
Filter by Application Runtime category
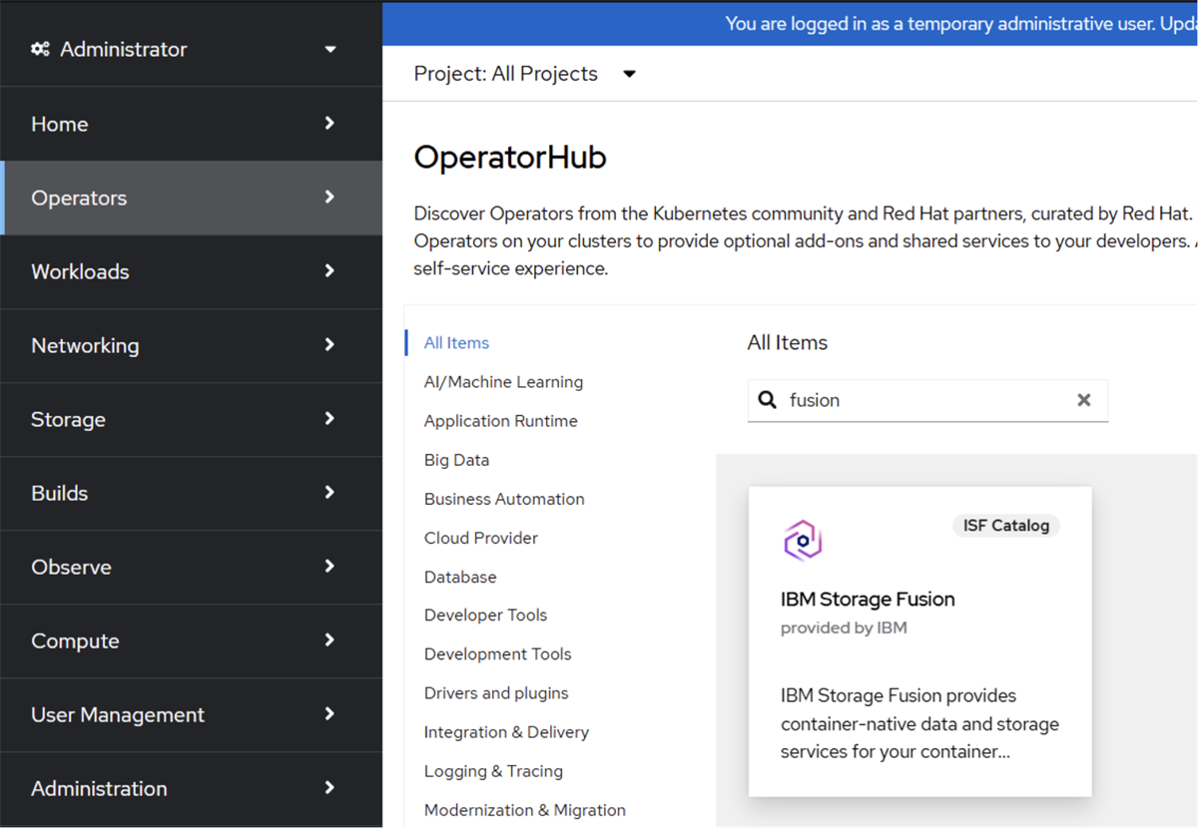500,421
